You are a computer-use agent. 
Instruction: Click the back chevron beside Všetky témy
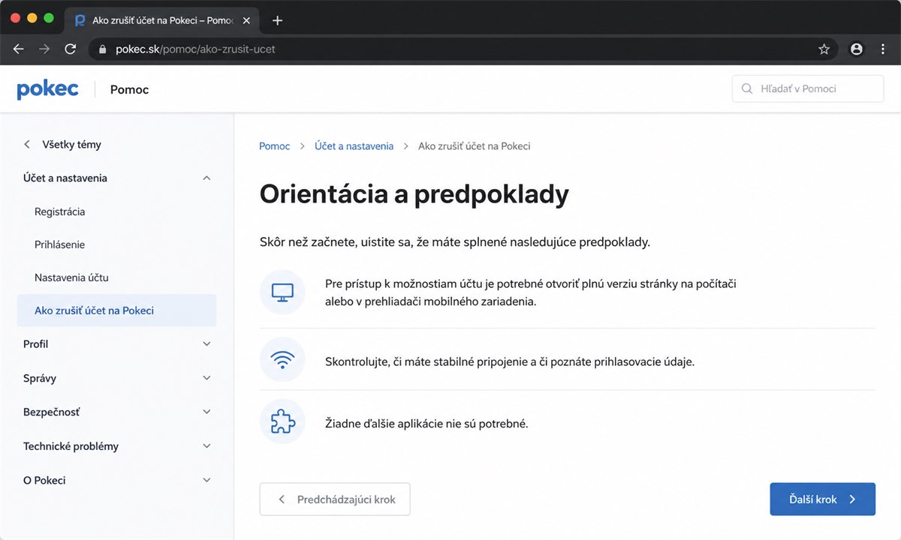coord(27,144)
